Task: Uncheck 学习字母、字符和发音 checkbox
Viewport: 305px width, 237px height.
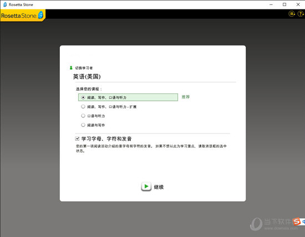Action: (77, 138)
